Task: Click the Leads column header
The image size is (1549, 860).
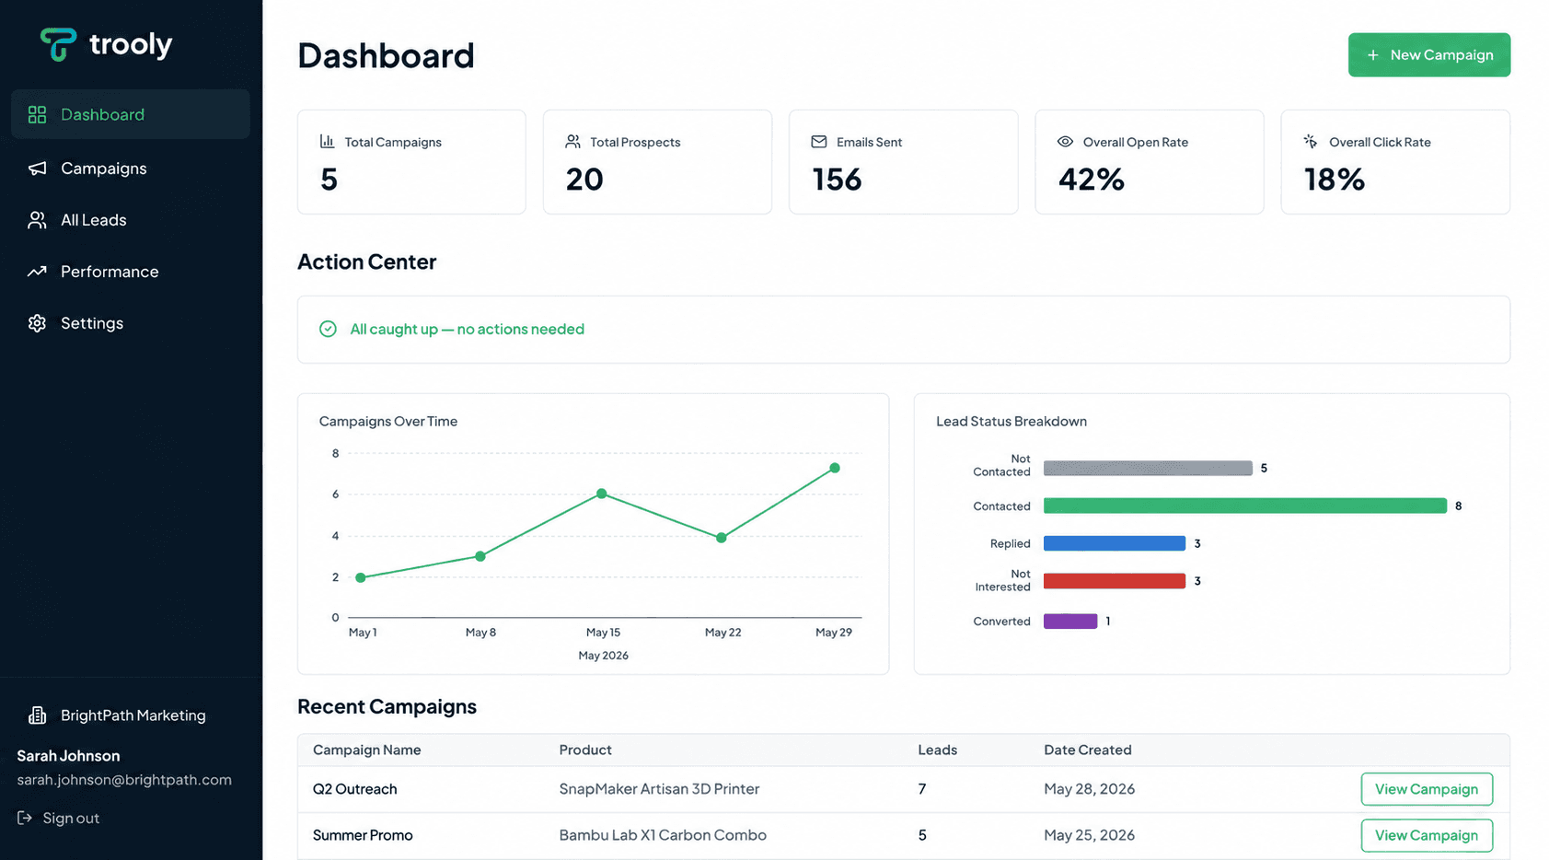Action: point(938,750)
